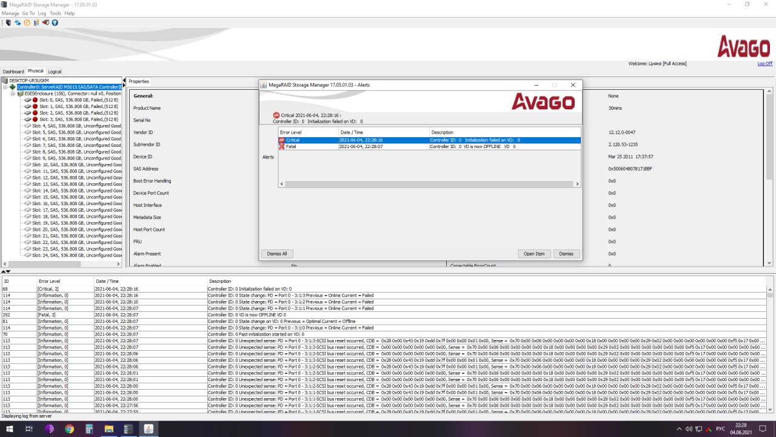Click the Dismiss button in Alerts dialog
This screenshot has width=776, height=437.
click(566, 254)
